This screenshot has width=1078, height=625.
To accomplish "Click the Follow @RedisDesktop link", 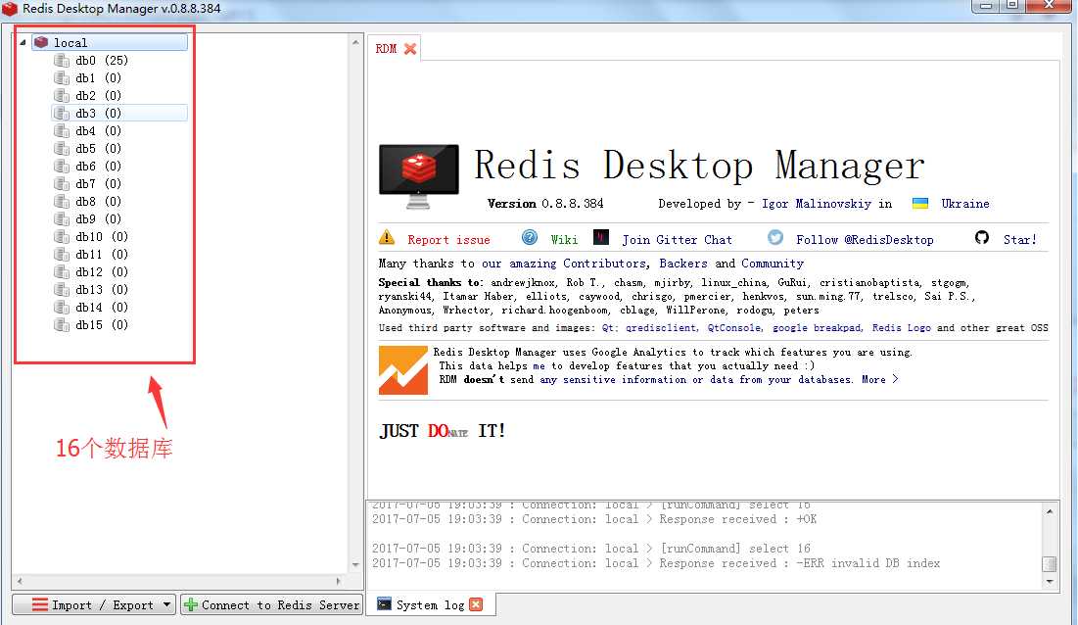I will coord(865,240).
